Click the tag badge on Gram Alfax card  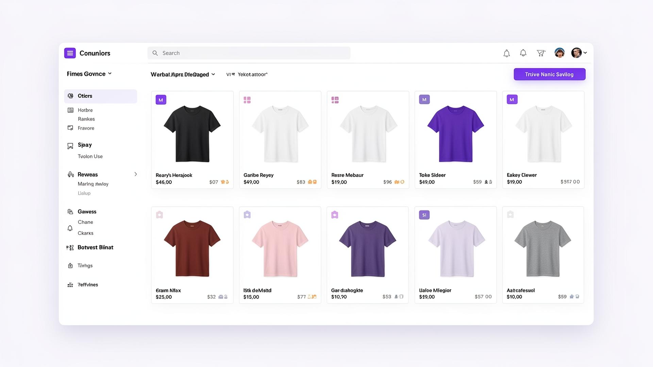(160, 215)
